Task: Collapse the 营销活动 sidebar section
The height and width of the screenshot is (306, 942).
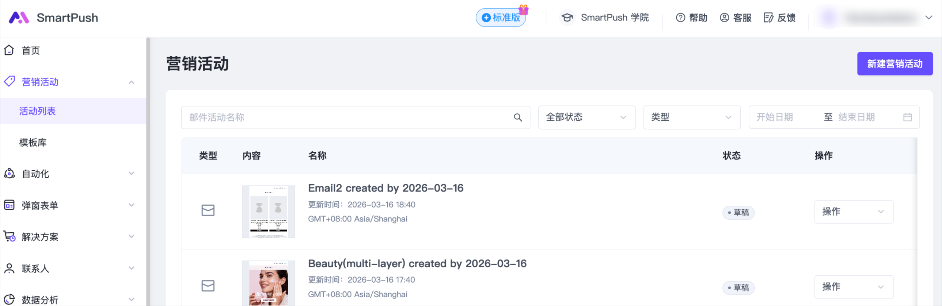Action: tap(131, 82)
